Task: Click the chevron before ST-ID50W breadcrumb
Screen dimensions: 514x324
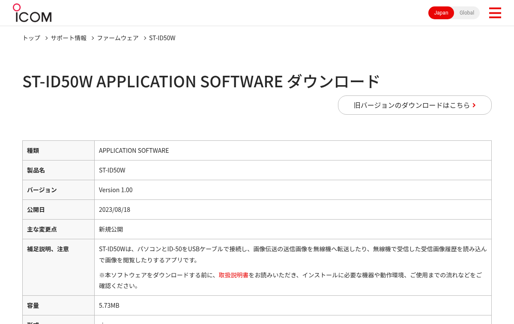Action: click(145, 38)
